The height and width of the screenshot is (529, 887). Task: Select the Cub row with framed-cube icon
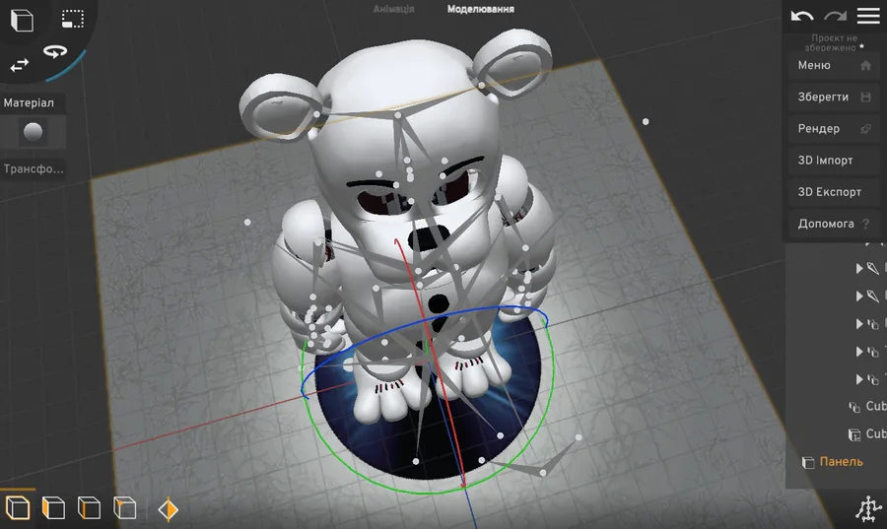point(867,434)
